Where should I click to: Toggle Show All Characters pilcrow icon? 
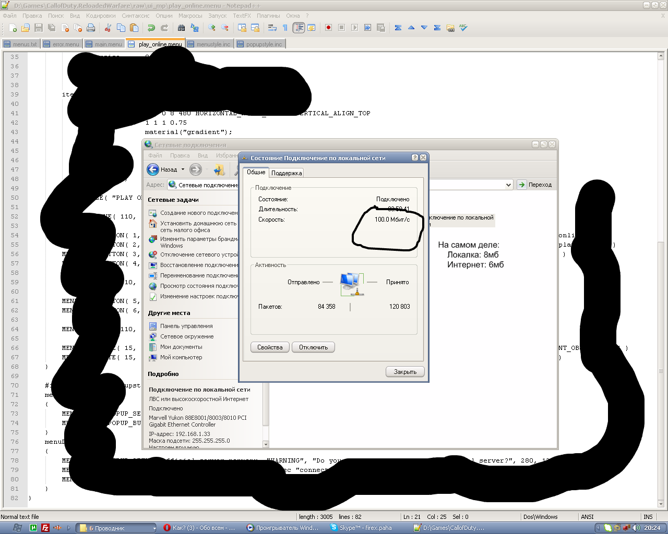285,28
